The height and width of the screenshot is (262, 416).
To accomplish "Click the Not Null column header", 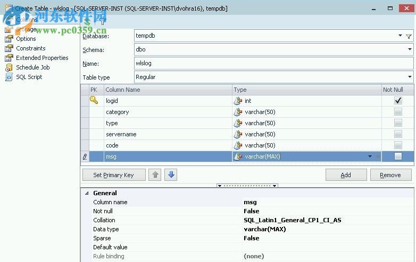I will tap(397, 90).
